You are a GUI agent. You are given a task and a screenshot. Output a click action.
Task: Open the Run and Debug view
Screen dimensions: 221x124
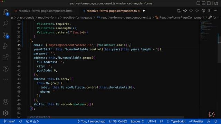6,46
